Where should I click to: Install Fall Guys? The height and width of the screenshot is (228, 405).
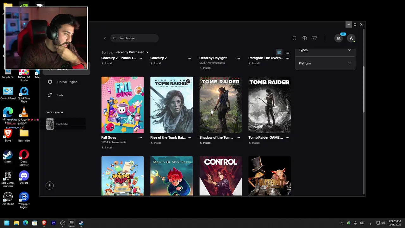click(107, 148)
